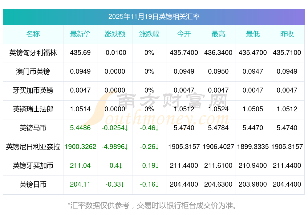The height and width of the screenshot is (215, 308).
Task: Open the 澳门币英镑 currency pair
Action: click(33, 72)
